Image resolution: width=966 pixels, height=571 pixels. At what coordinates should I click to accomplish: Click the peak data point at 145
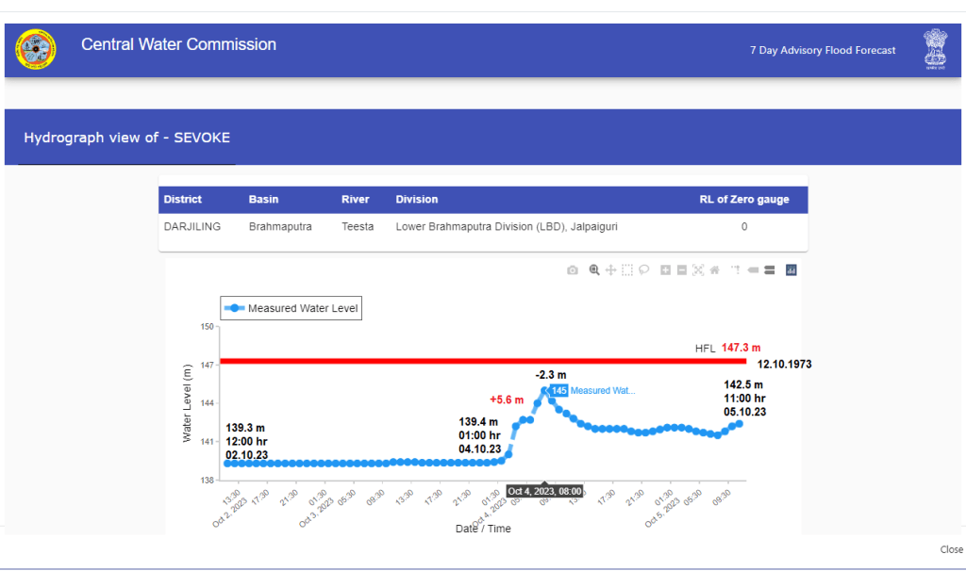pos(544,390)
